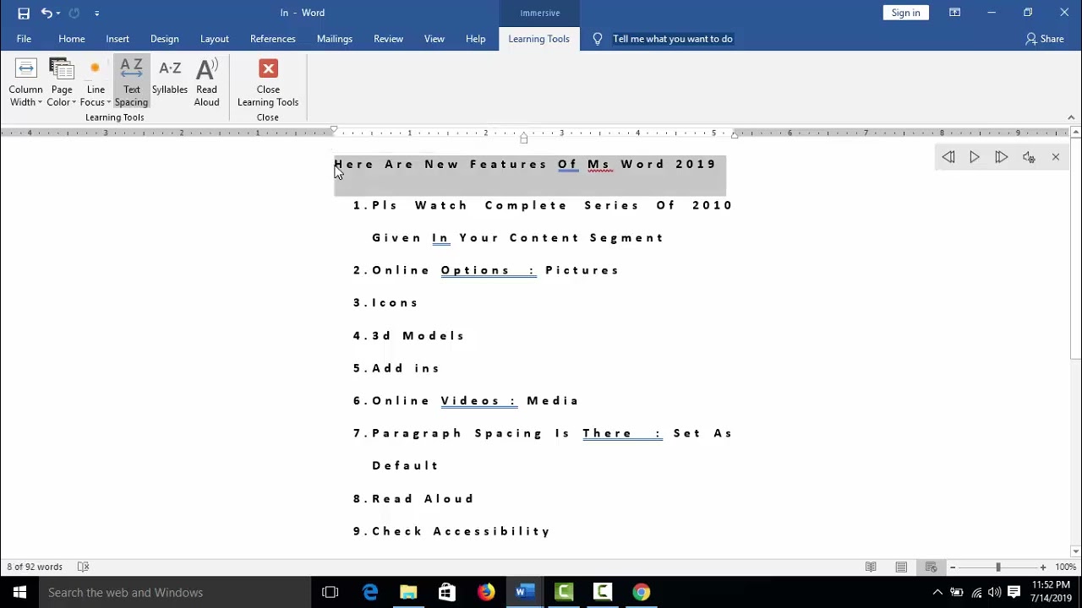Toggle the Text Spacing option

pyautogui.click(x=131, y=83)
